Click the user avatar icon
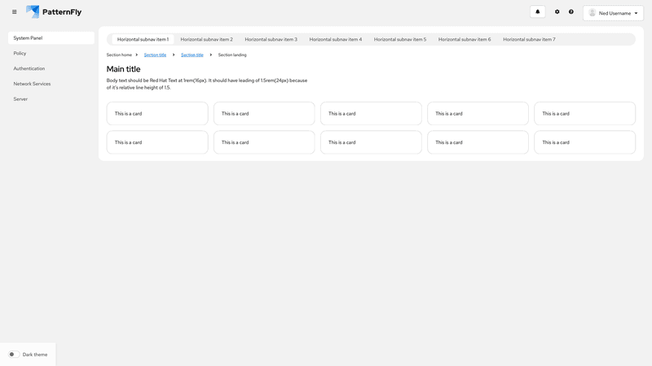652x366 pixels. (x=593, y=13)
